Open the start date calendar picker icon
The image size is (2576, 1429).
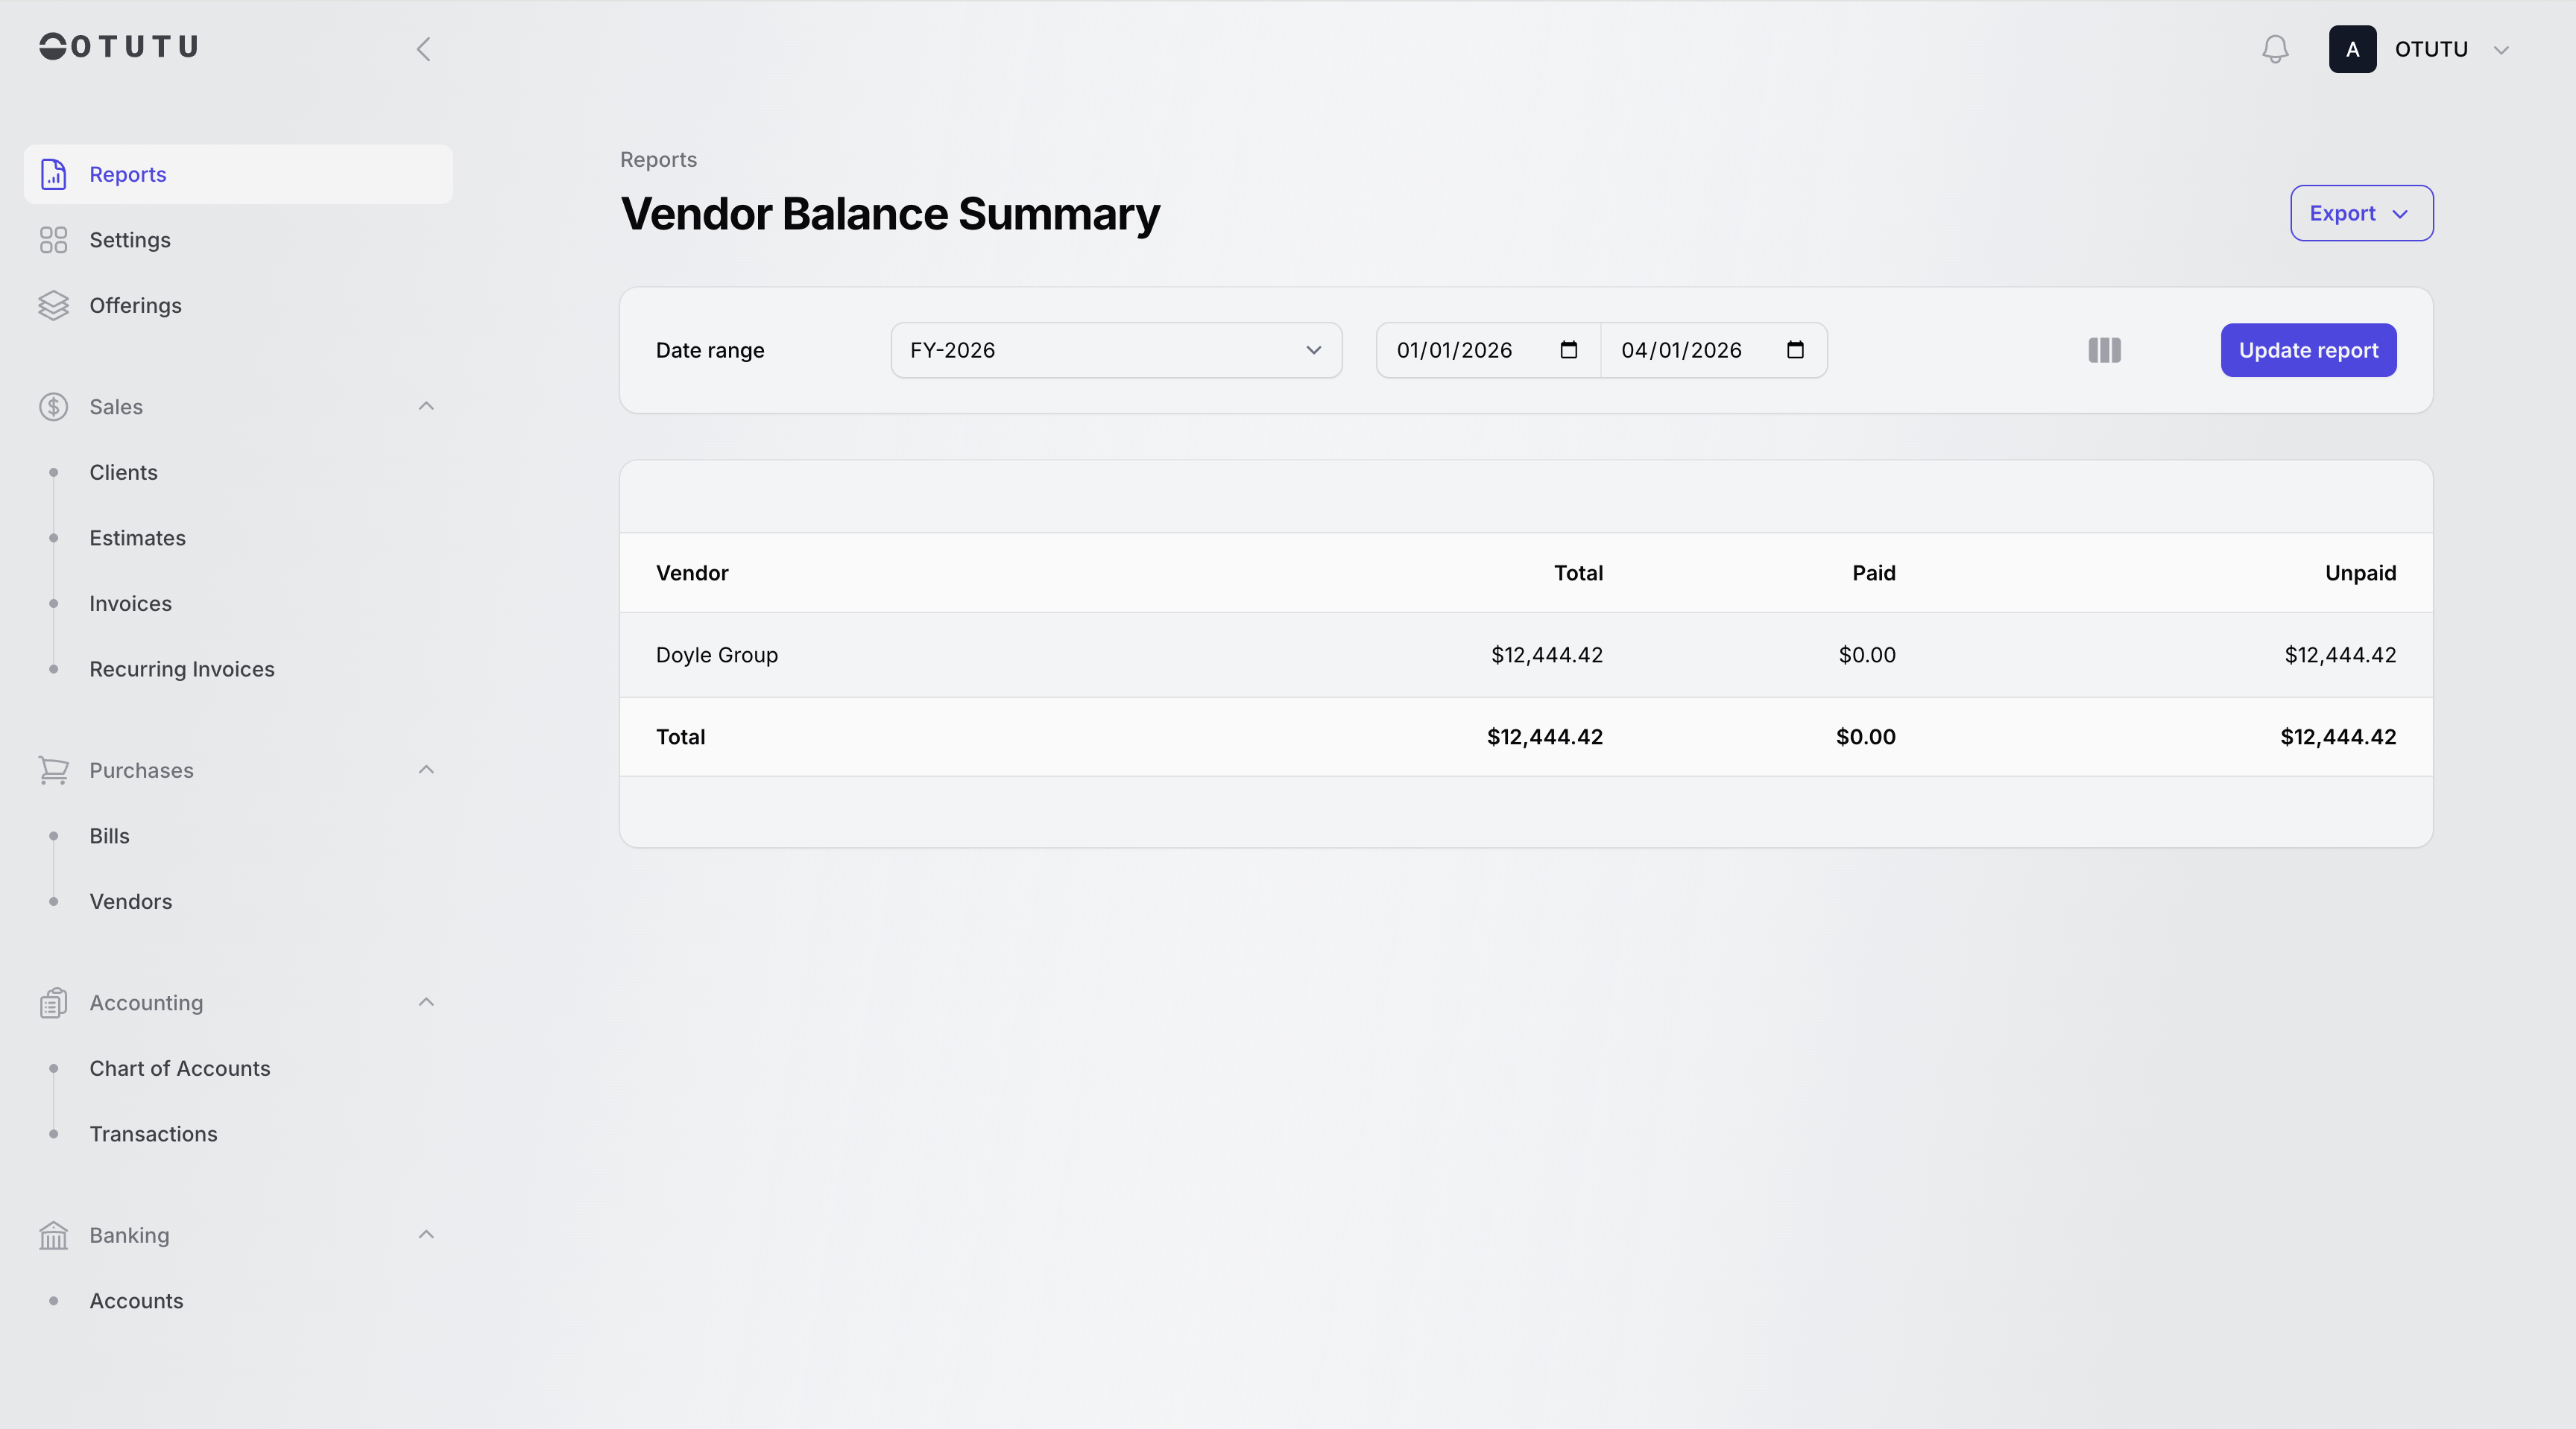(x=1568, y=349)
